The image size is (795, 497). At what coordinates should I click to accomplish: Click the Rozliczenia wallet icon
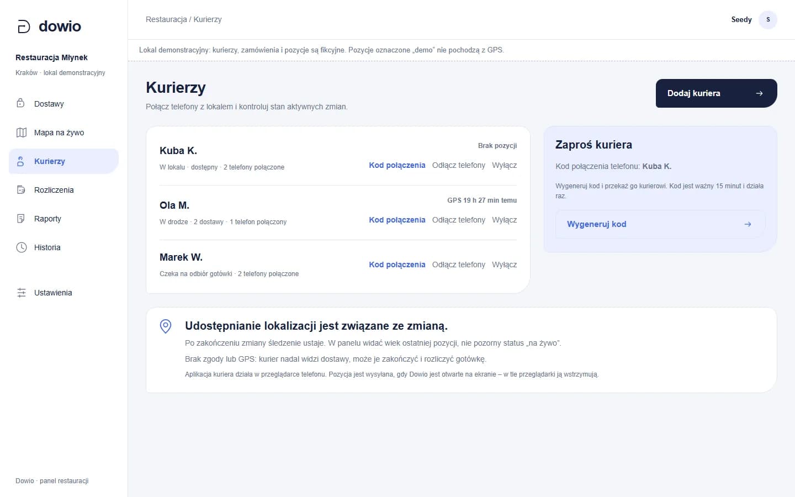click(21, 190)
